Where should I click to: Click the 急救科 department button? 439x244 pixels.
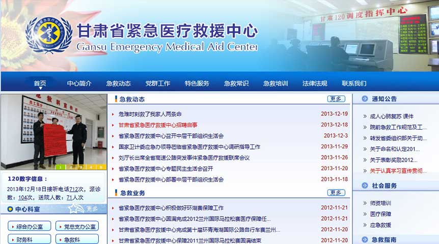[x=77, y=239]
